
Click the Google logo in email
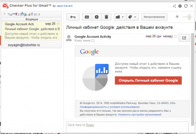pyautogui.click(x=89, y=52)
